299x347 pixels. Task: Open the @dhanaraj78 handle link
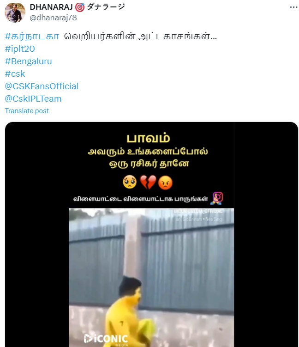click(53, 18)
